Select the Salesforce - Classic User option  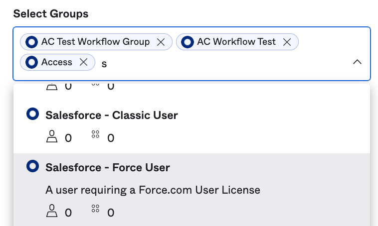click(x=191, y=126)
